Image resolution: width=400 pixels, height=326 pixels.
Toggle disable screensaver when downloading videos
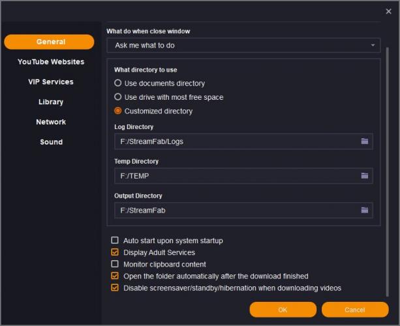115,288
